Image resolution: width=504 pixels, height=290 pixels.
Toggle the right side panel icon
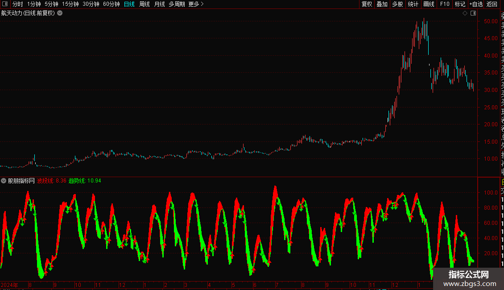pyautogui.click(x=473, y=13)
